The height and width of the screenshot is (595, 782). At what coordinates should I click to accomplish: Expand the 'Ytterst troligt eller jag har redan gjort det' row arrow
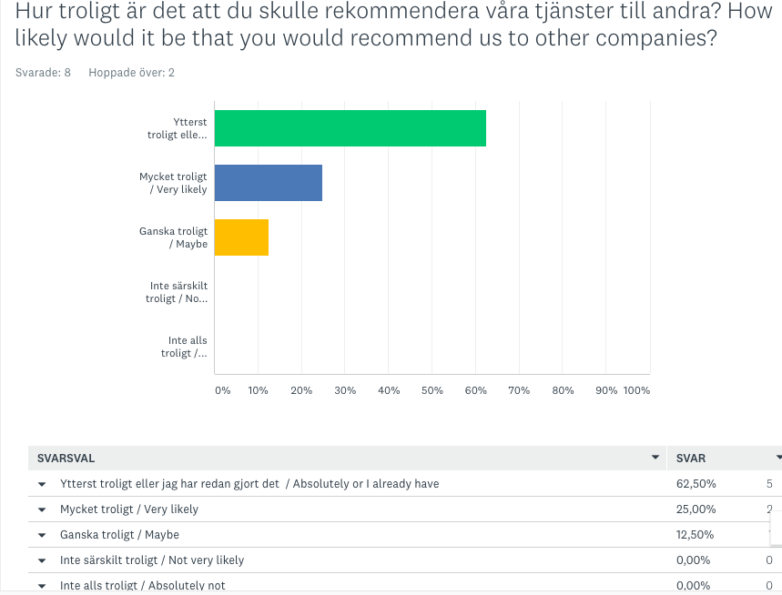point(42,484)
